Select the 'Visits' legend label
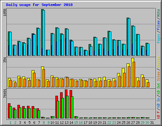The height and width of the screenshot is (126, 162). click(159, 62)
